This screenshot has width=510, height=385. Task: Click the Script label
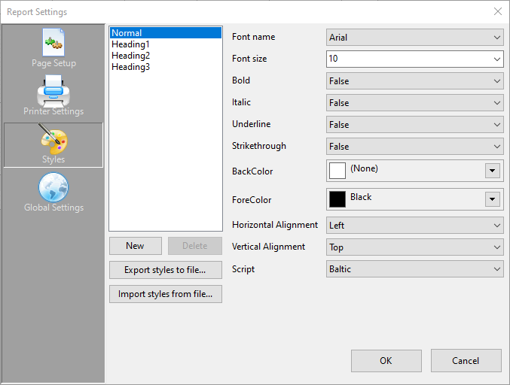click(x=243, y=269)
